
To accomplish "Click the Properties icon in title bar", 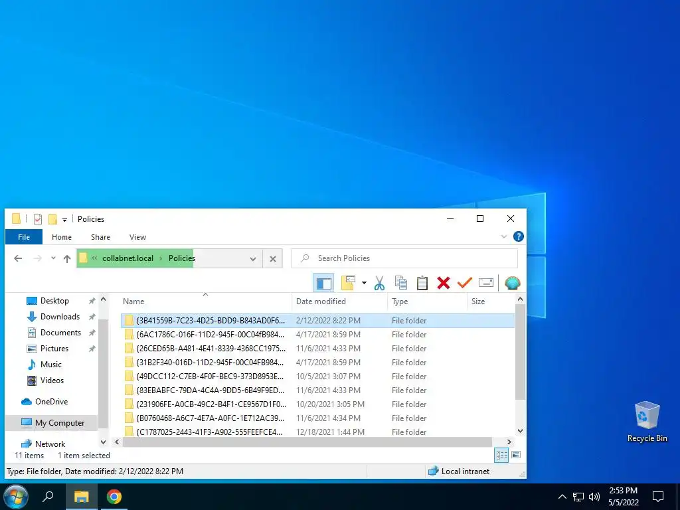I will (x=38, y=219).
